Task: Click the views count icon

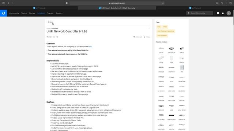Action: click(54, 37)
